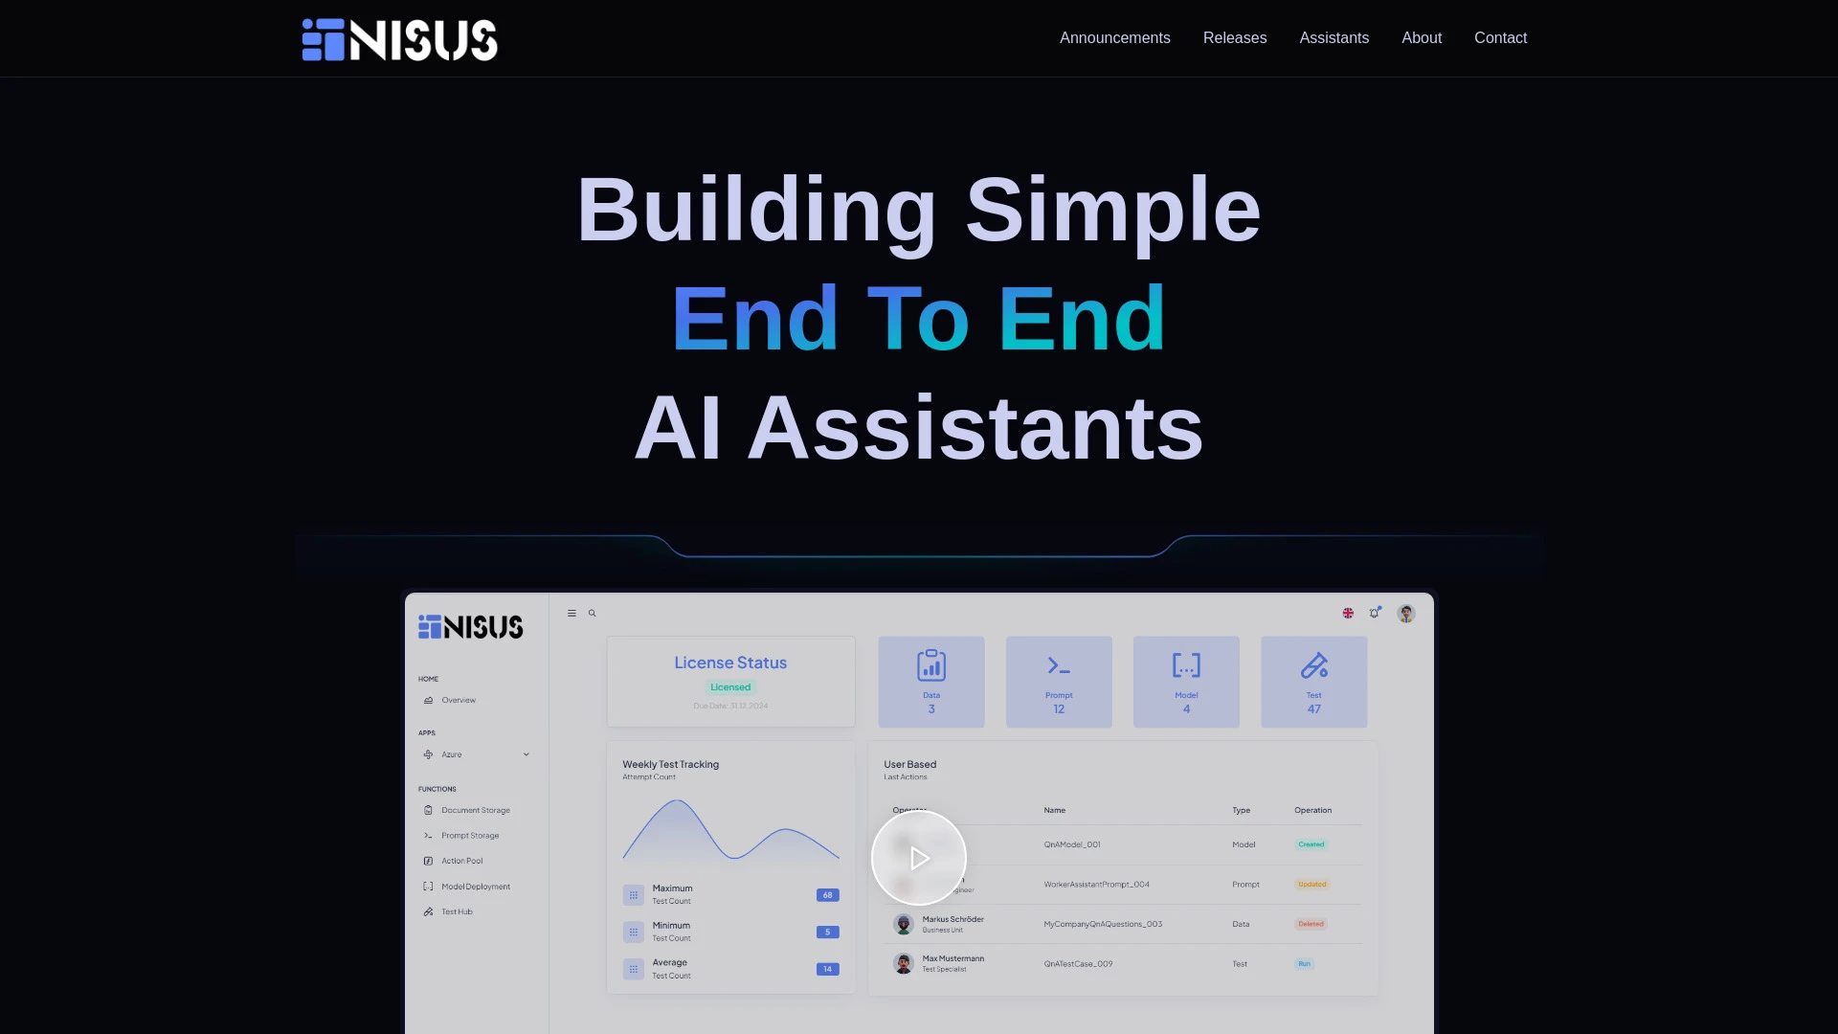This screenshot has height=1034, width=1838.
Task: Click the Document Storage sidebar icon
Action: (428, 809)
